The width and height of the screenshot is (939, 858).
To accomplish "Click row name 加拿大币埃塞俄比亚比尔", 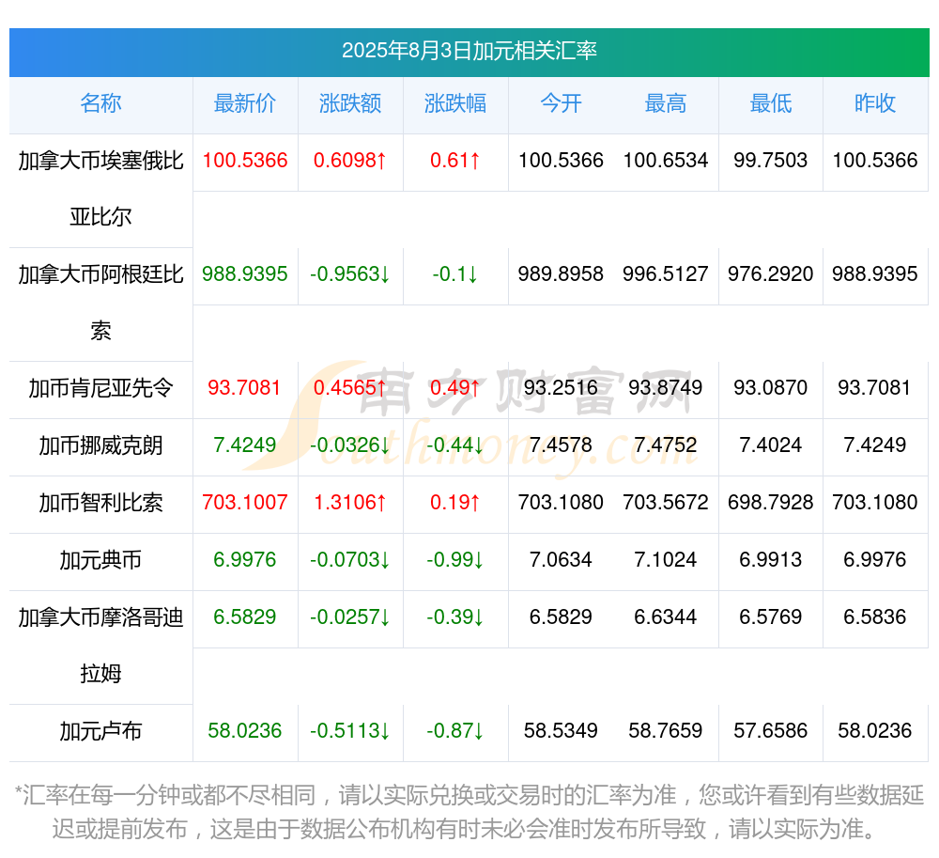I will (100, 189).
